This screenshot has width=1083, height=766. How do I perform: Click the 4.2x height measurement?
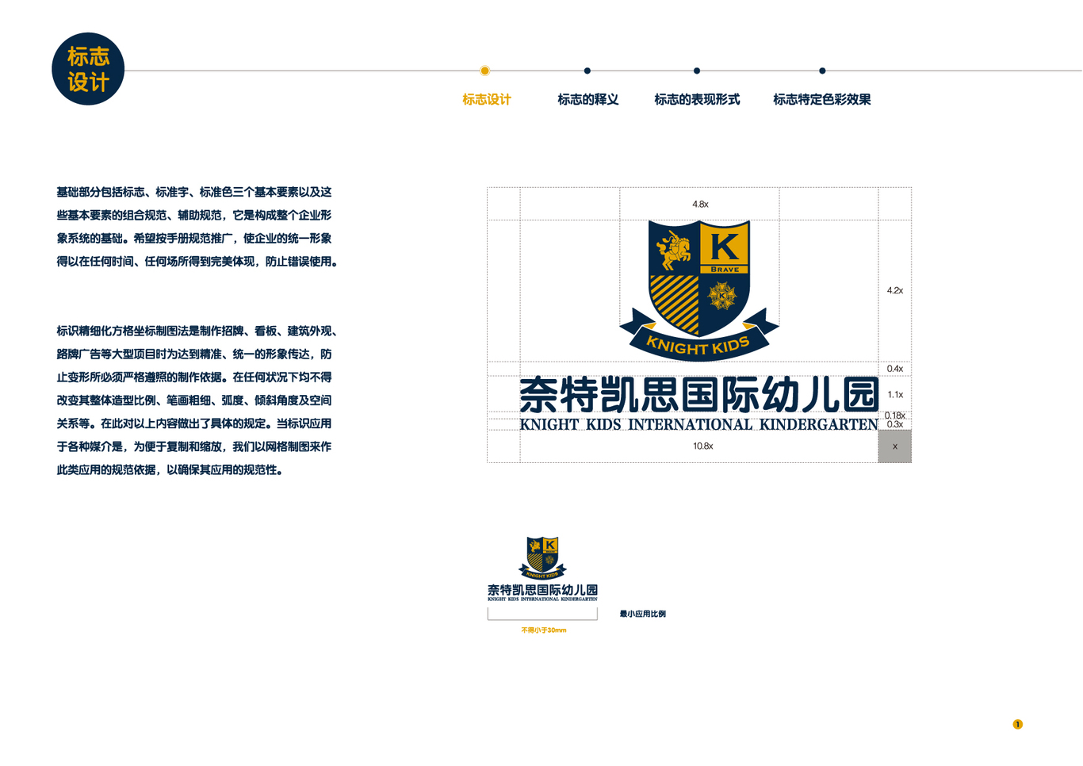(x=895, y=291)
